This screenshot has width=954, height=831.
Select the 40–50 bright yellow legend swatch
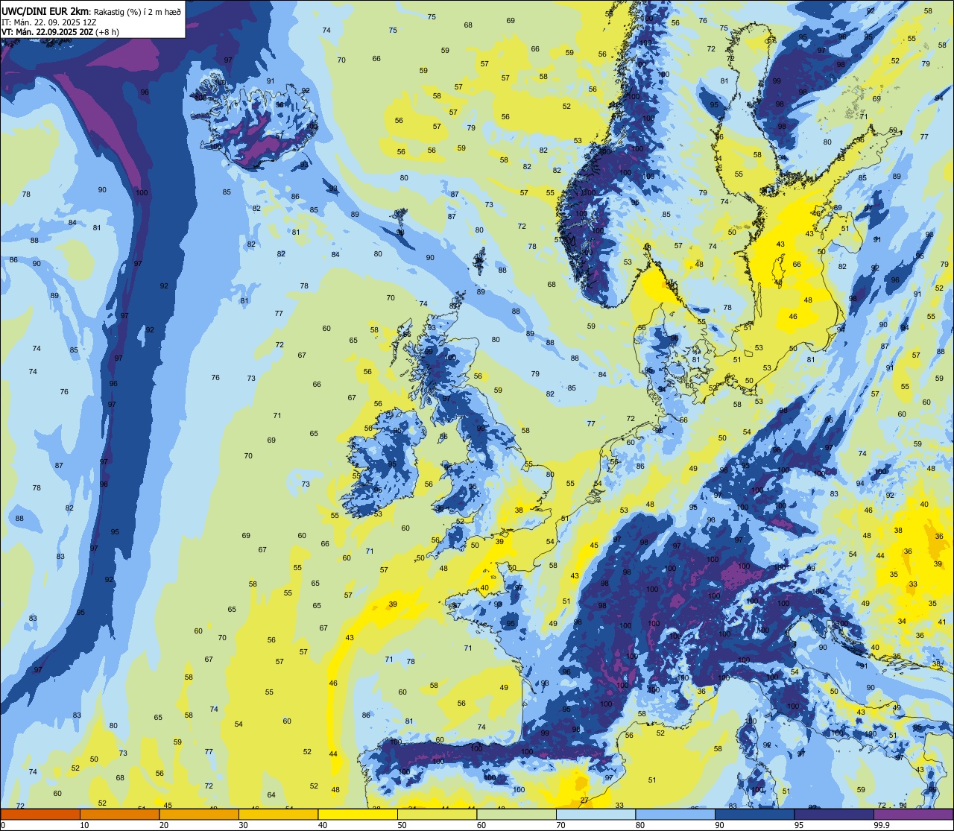click(358, 814)
